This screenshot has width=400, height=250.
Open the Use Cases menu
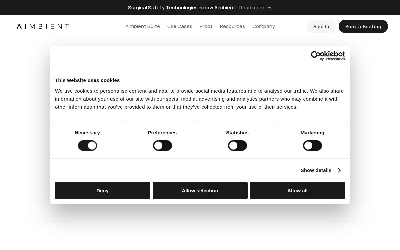[180, 26]
